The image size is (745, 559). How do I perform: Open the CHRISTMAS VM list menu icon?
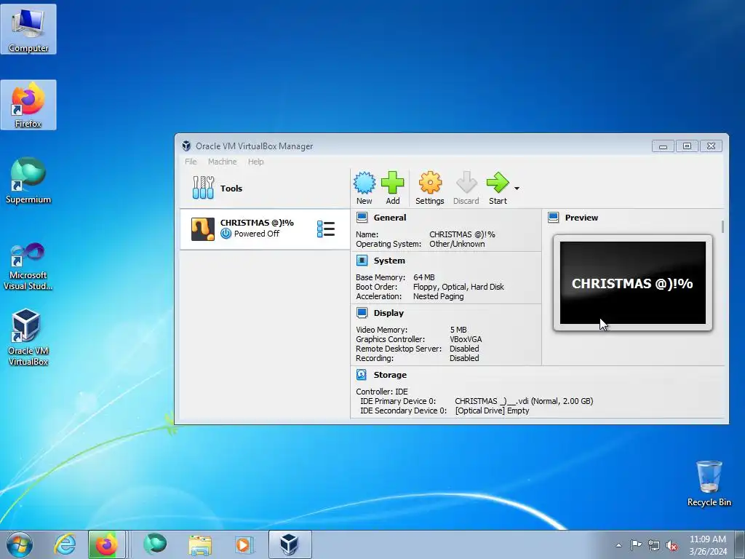click(326, 229)
